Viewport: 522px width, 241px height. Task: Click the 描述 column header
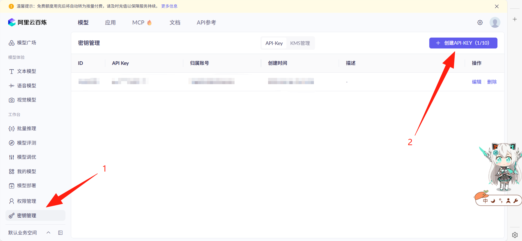pos(351,63)
